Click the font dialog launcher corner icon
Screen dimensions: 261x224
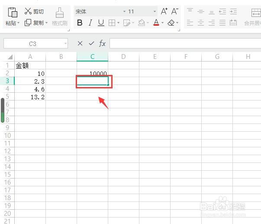(179, 30)
